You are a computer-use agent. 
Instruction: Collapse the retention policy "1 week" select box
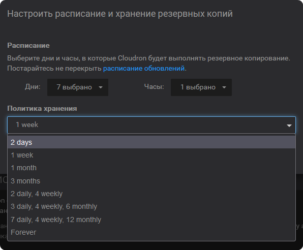point(151,125)
